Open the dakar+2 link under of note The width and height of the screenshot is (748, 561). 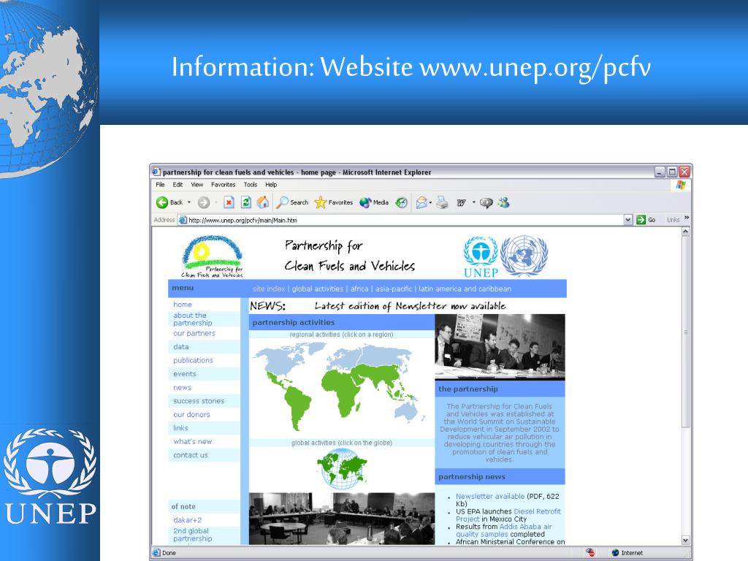pos(188,520)
